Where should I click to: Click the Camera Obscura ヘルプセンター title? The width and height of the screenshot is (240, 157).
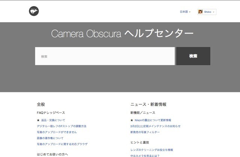coord(122,33)
